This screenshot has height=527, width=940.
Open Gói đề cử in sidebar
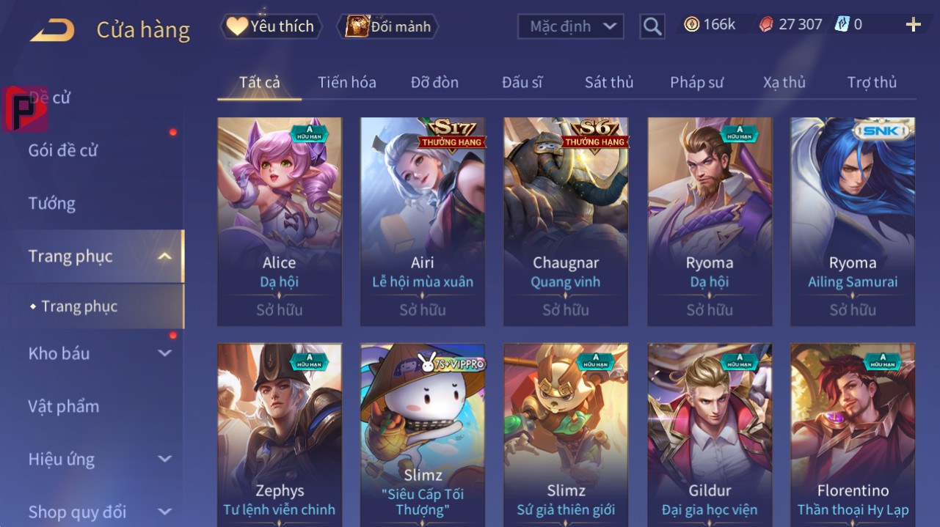click(63, 150)
